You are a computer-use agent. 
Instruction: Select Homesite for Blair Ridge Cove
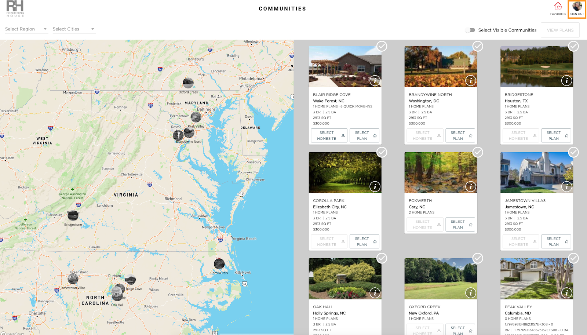tap(329, 135)
